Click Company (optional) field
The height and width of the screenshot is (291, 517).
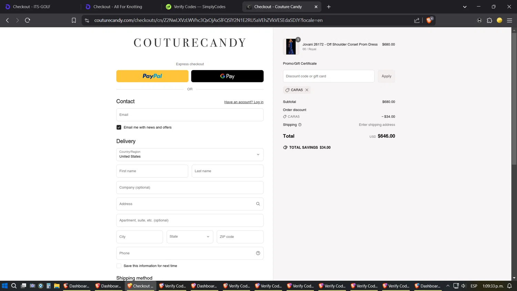(x=190, y=188)
